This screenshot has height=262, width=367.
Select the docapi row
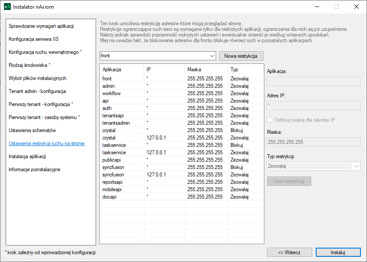click(x=182, y=197)
